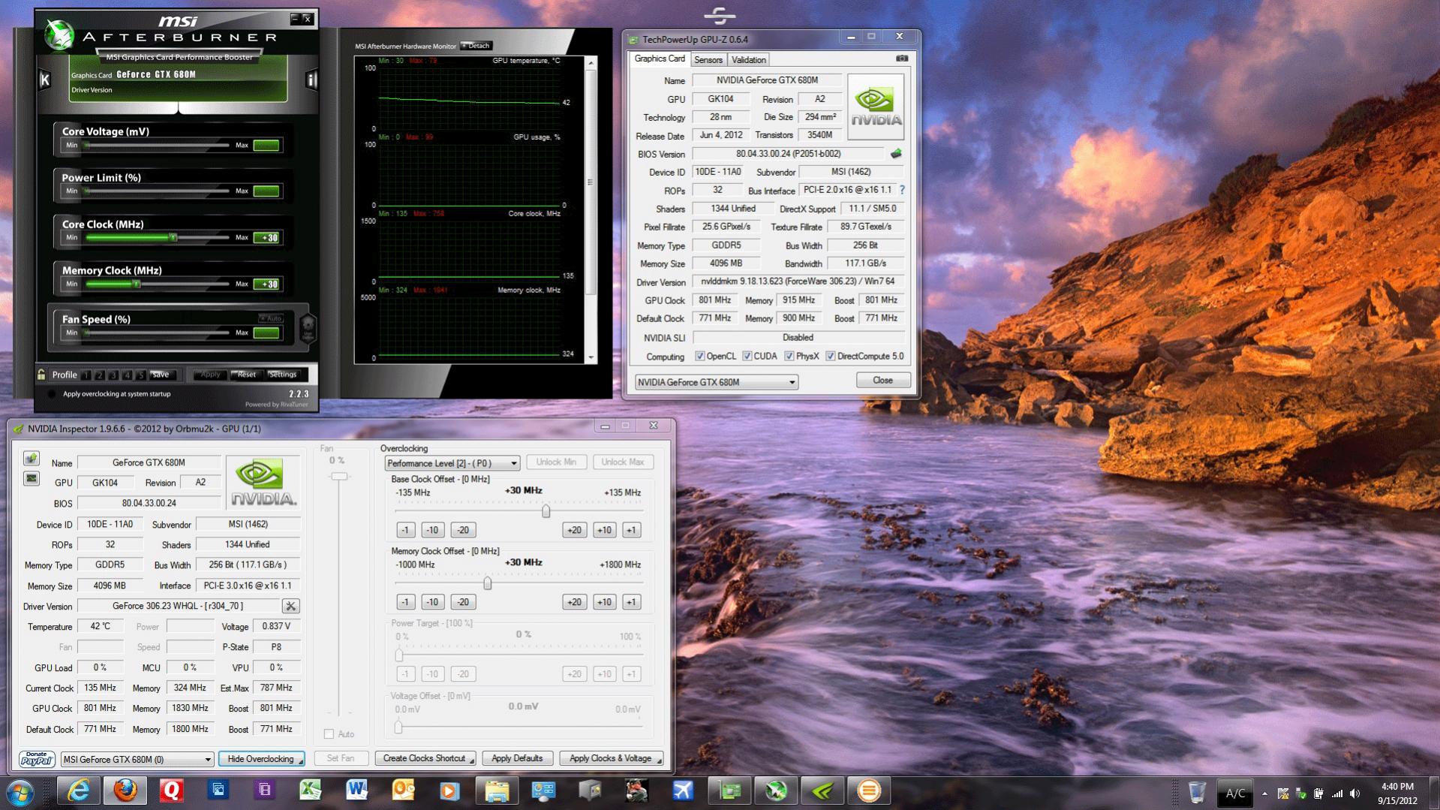Click Afterburner Core Clock slider handle

point(173,237)
